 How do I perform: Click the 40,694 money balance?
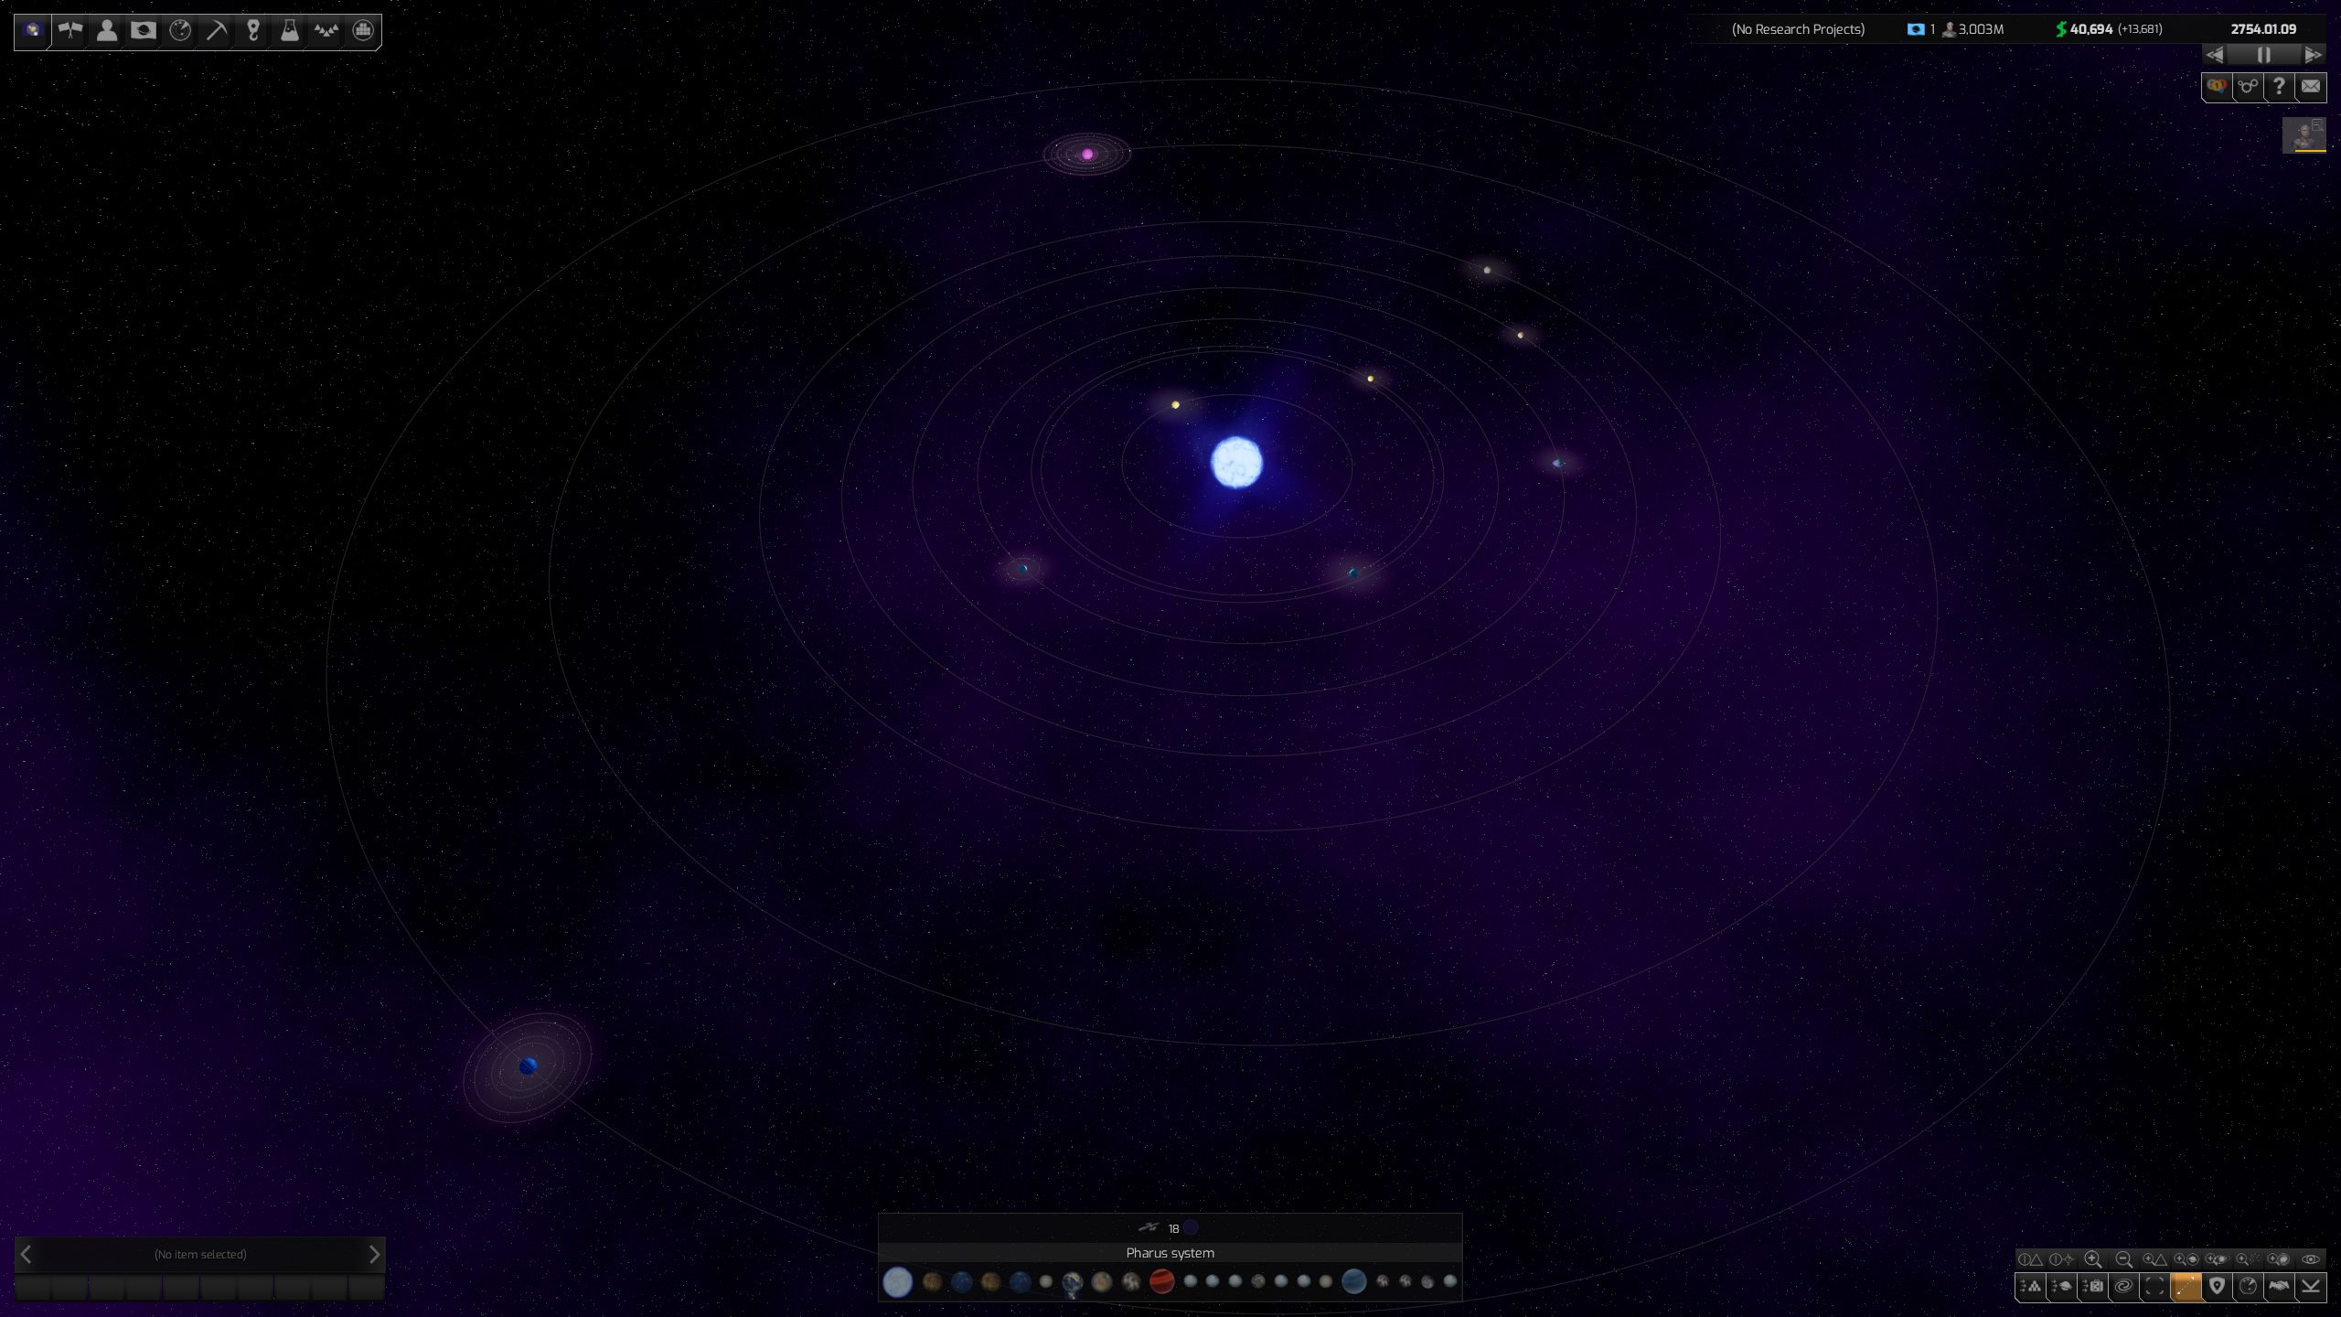point(2090,29)
